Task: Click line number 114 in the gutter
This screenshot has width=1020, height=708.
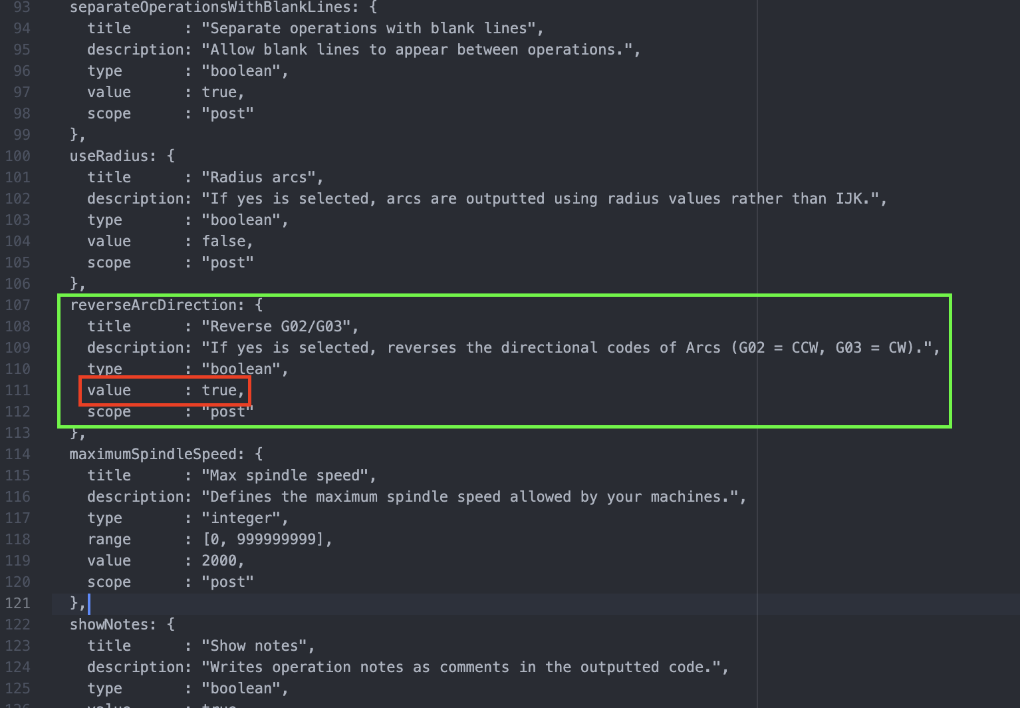Action: [18, 454]
